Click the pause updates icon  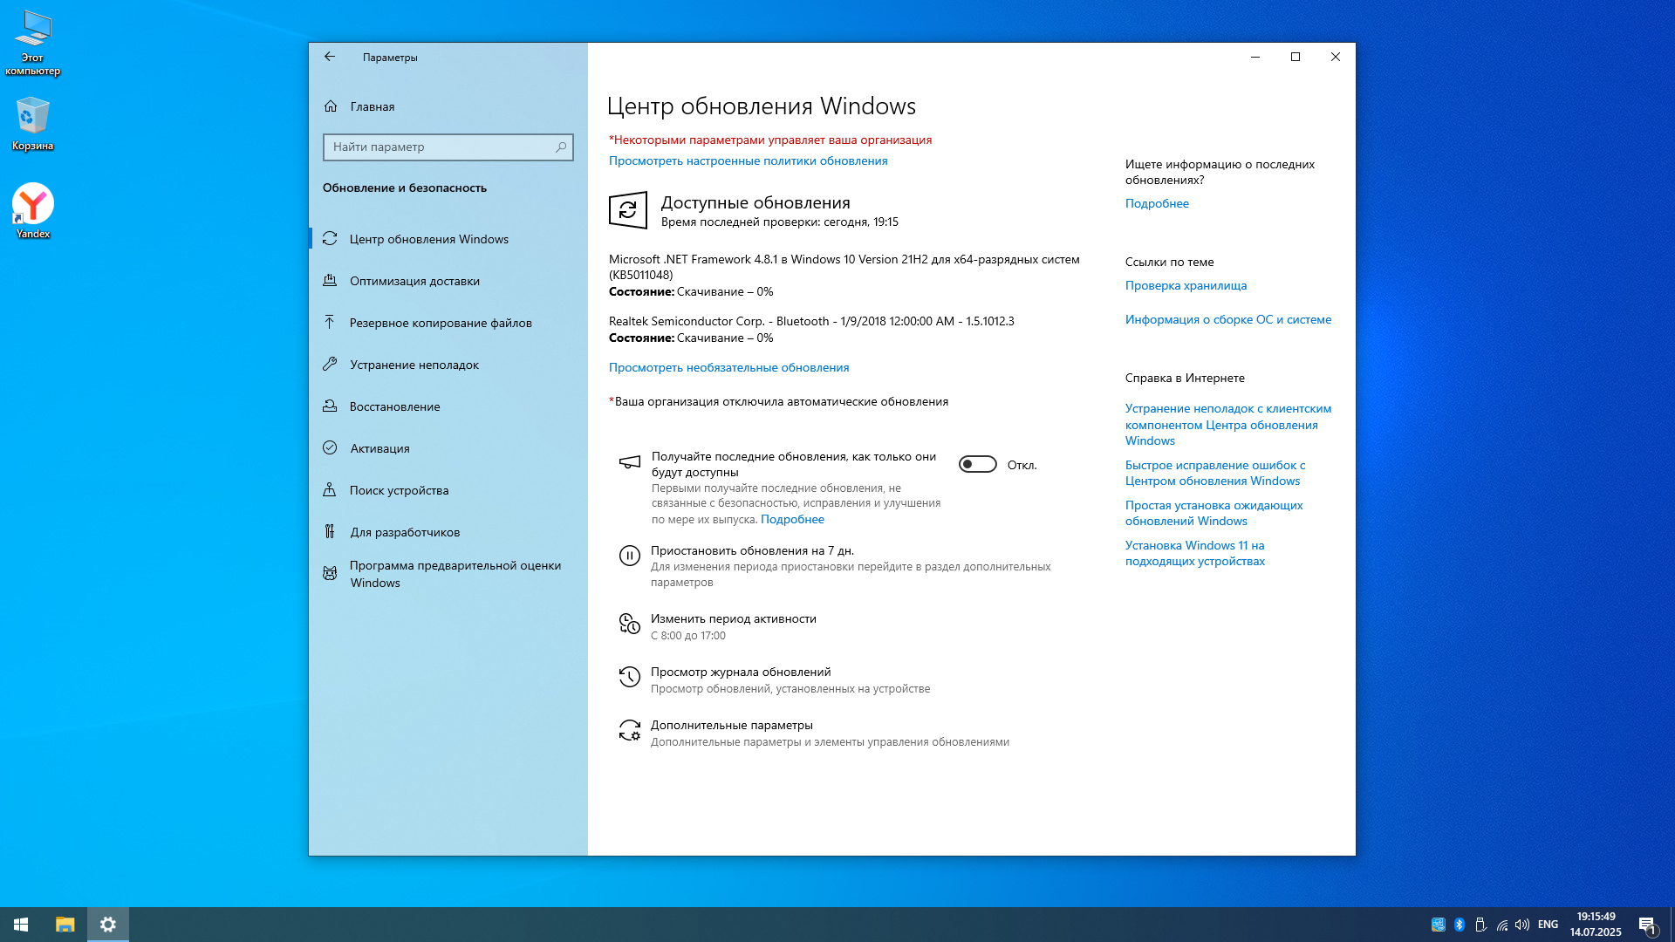[x=629, y=556]
